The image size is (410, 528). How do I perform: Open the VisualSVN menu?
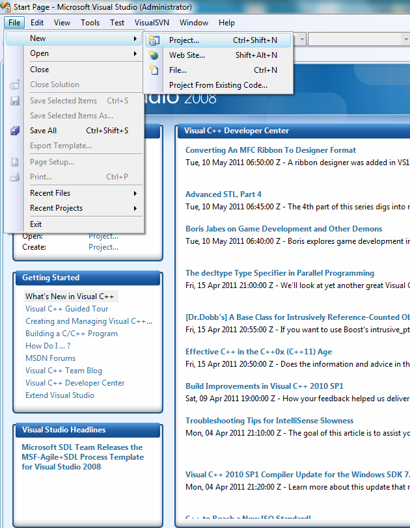pyautogui.click(x=152, y=23)
